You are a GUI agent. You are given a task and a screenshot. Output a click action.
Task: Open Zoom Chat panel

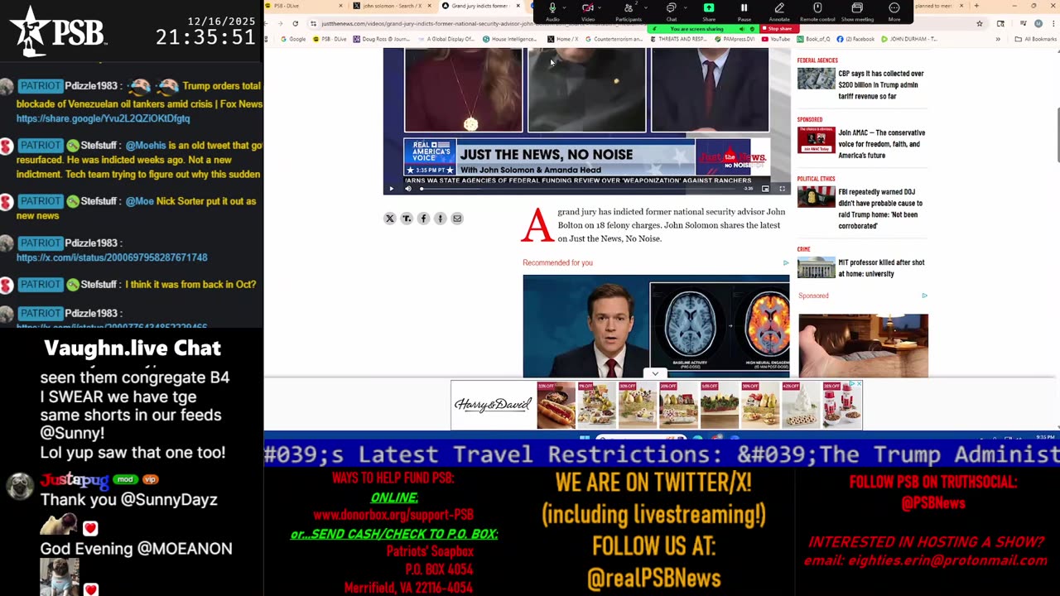(672, 11)
